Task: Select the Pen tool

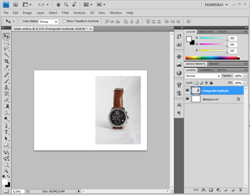Action: (6, 126)
